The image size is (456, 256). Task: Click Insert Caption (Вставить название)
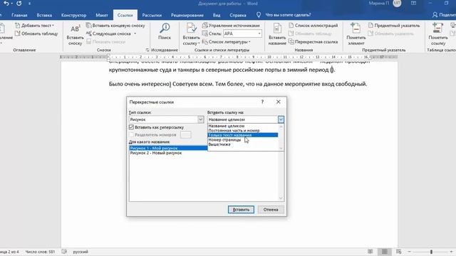coord(277,35)
